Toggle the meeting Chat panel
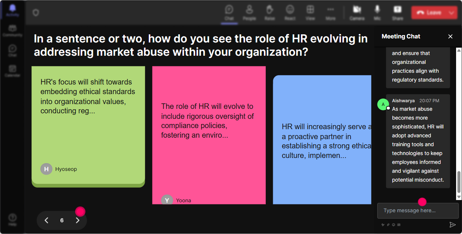Viewport: 462px width, 234px height. click(229, 13)
